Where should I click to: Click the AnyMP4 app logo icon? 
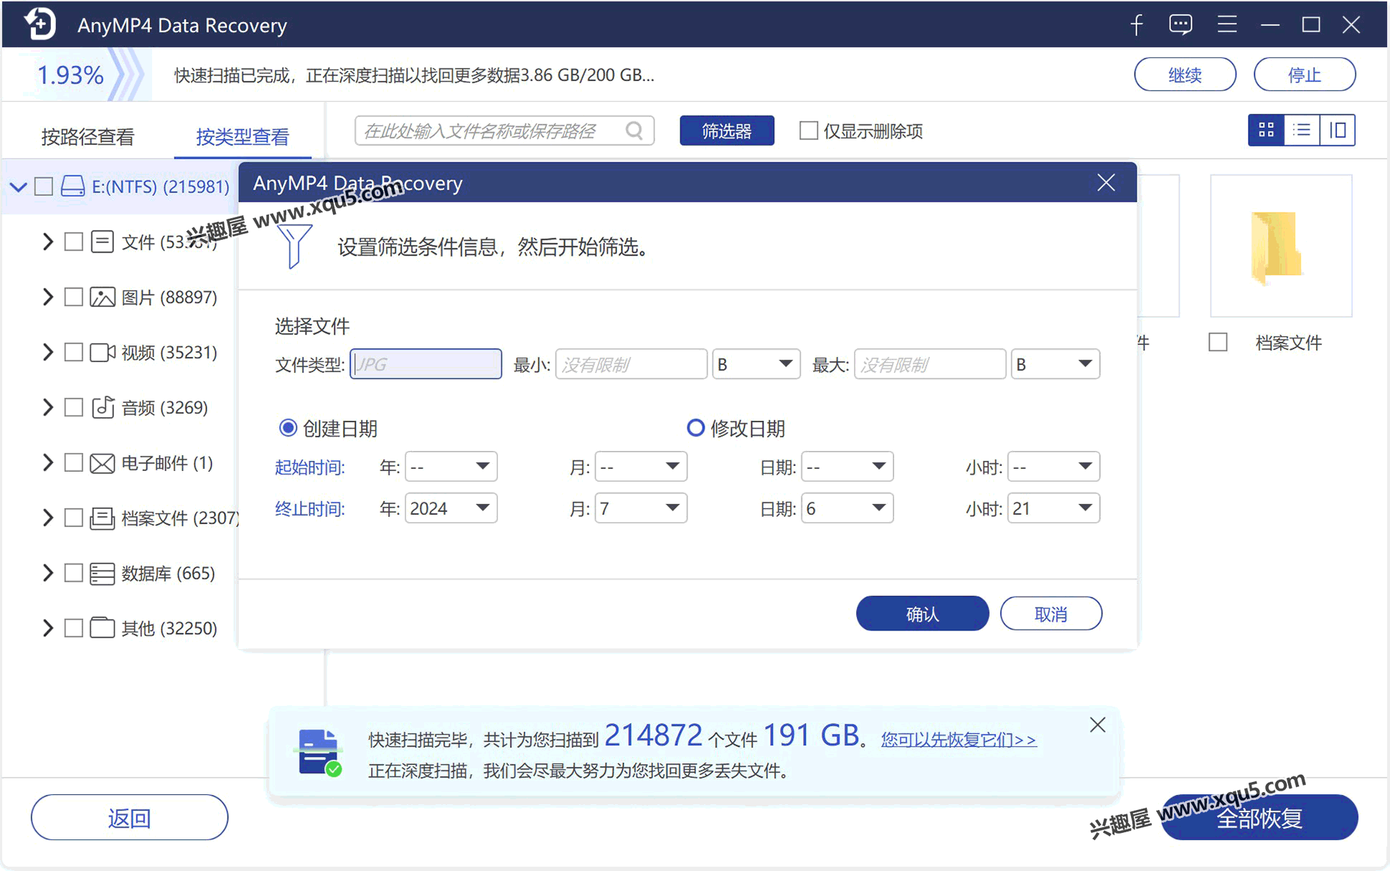(39, 24)
